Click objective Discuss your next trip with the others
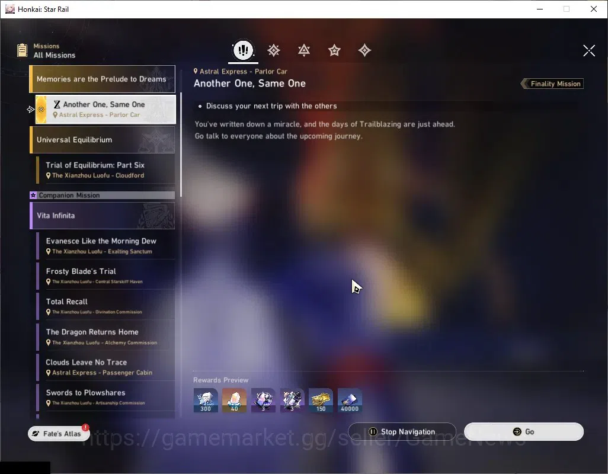608x474 pixels. tap(271, 106)
